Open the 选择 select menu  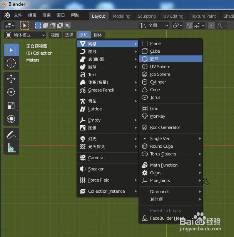click(x=69, y=35)
